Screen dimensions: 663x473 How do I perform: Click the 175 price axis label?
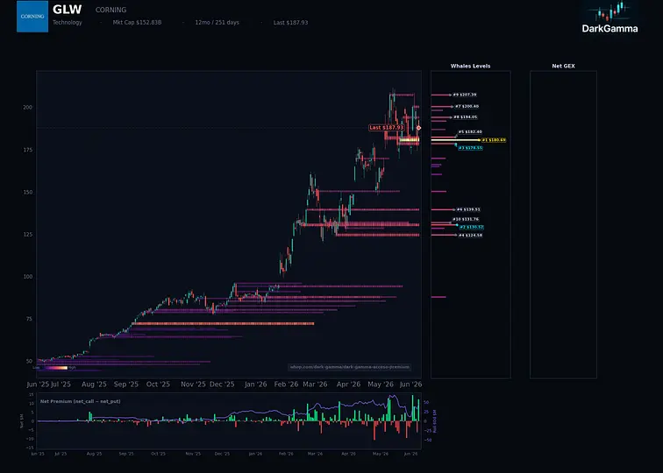point(27,150)
